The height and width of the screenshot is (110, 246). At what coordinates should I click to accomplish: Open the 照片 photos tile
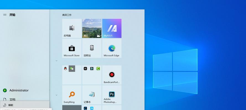click(x=92, y=28)
